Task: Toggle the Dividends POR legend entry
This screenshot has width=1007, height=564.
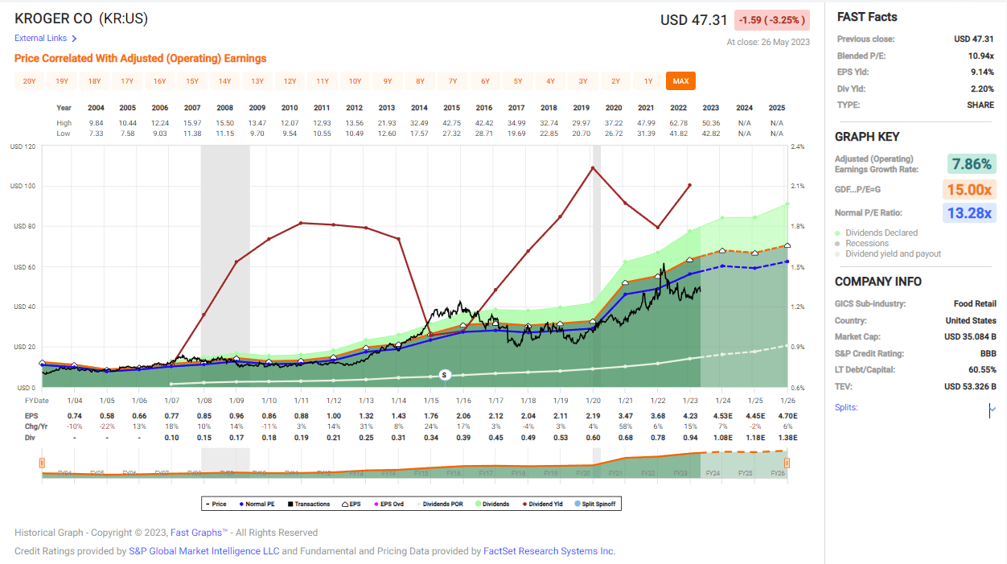Action: tap(438, 504)
